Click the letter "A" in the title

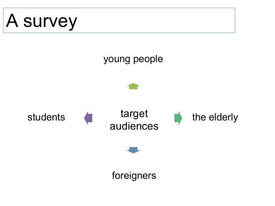coord(12,20)
